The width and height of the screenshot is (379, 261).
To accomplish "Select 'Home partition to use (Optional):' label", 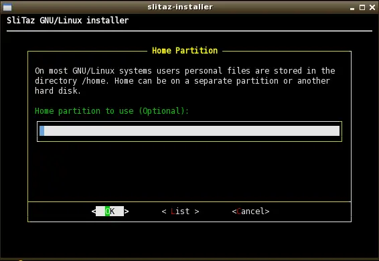I will tap(112, 111).
